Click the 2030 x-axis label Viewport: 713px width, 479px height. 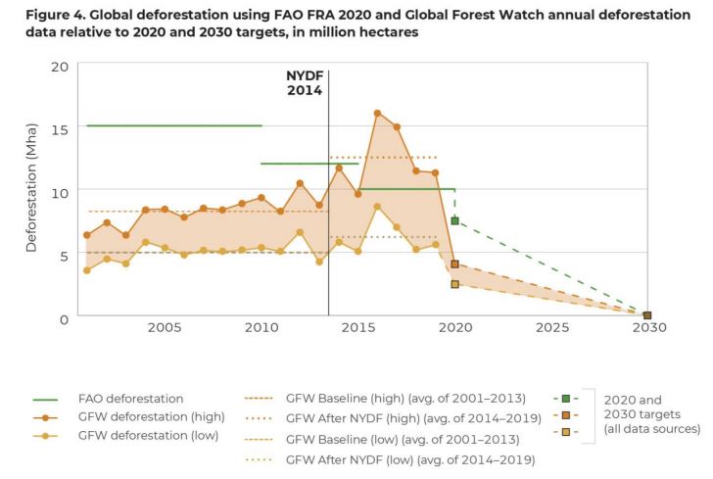(x=649, y=327)
